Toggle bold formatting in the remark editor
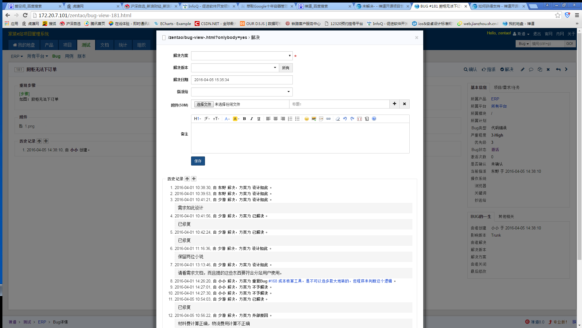 coord(244,119)
